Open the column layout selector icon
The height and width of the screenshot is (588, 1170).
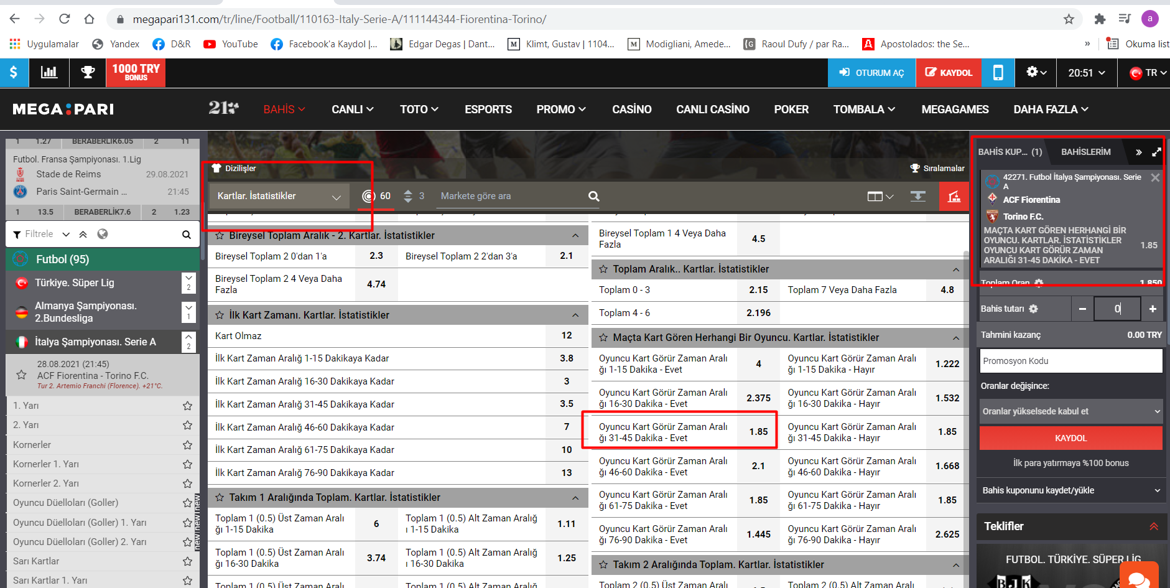880,197
